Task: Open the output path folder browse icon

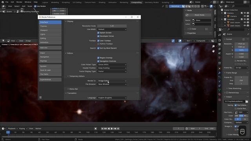Action: (x=247, y=101)
